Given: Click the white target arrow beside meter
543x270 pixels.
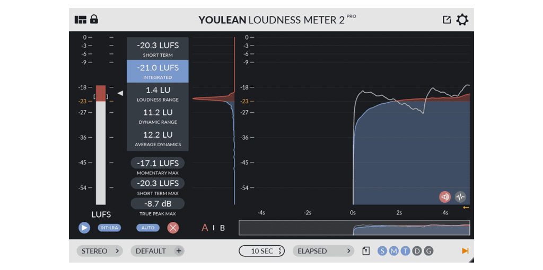Looking at the screenshot, I should pos(120,93).
